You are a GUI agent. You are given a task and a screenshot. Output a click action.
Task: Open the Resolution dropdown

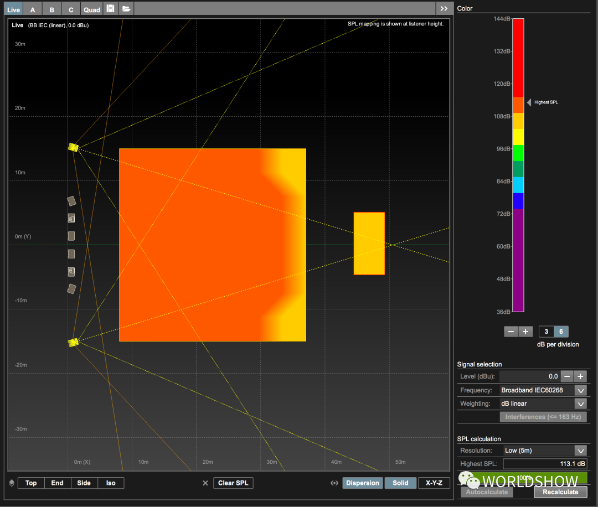click(580, 451)
